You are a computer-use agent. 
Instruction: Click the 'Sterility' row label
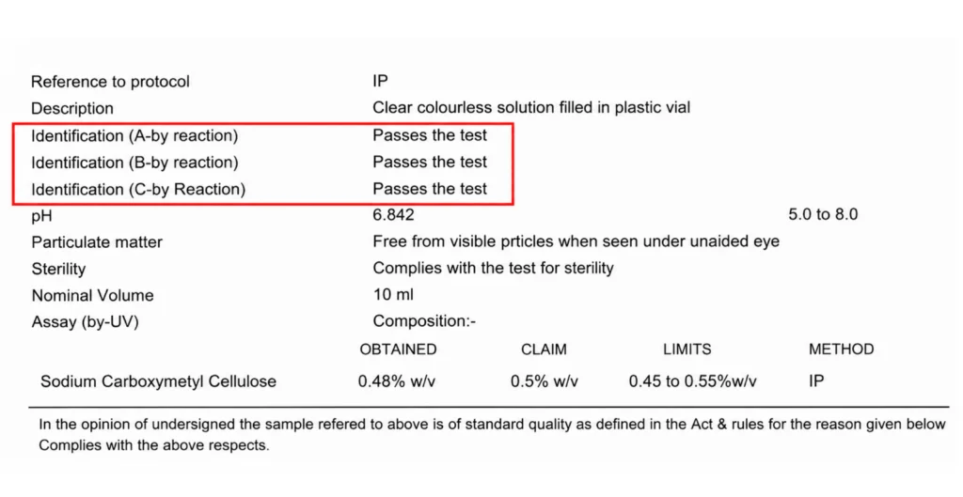[x=58, y=269]
